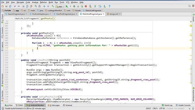Click the Help question mark icon

tap(109, 6)
